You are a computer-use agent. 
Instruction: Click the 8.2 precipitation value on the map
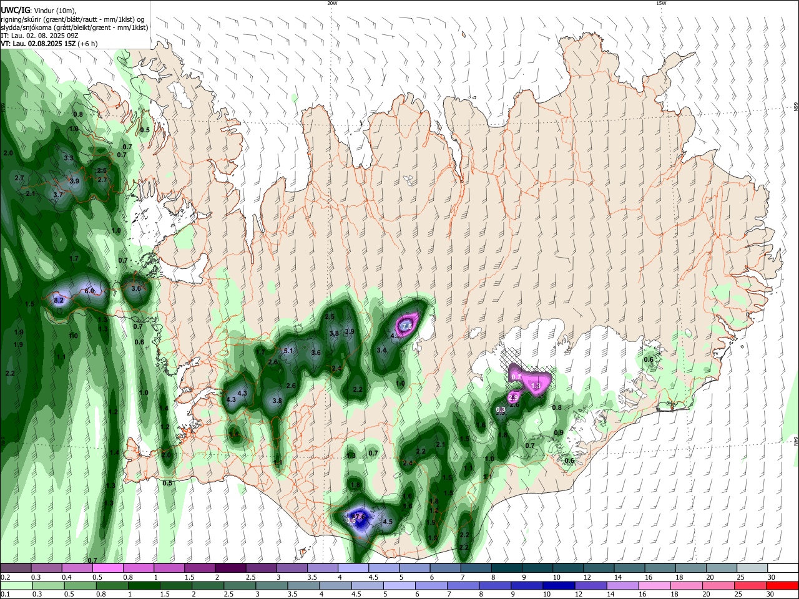59,300
